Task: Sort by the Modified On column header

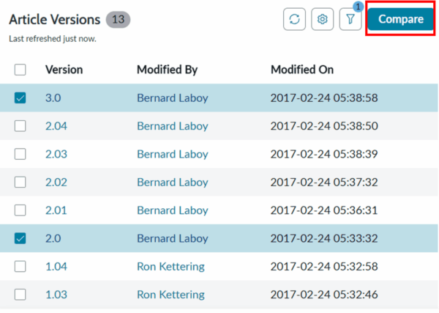Action: coord(302,70)
